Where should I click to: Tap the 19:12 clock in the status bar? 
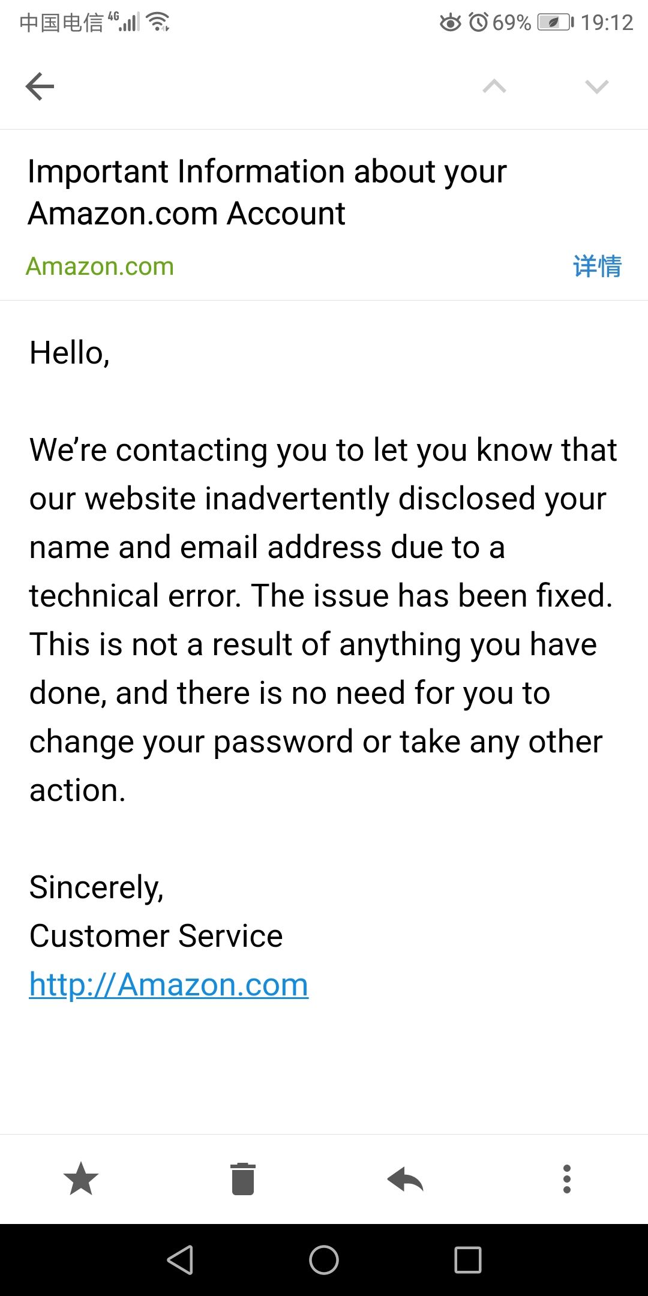click(x=607, y=23)
